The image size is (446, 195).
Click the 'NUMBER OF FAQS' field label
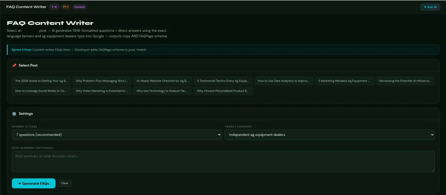(25, 127)
